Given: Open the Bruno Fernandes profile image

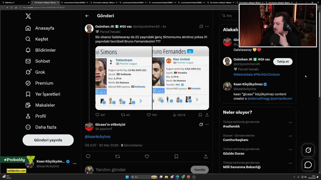Looking at the screenshot, I should click(x=181, y=78).
